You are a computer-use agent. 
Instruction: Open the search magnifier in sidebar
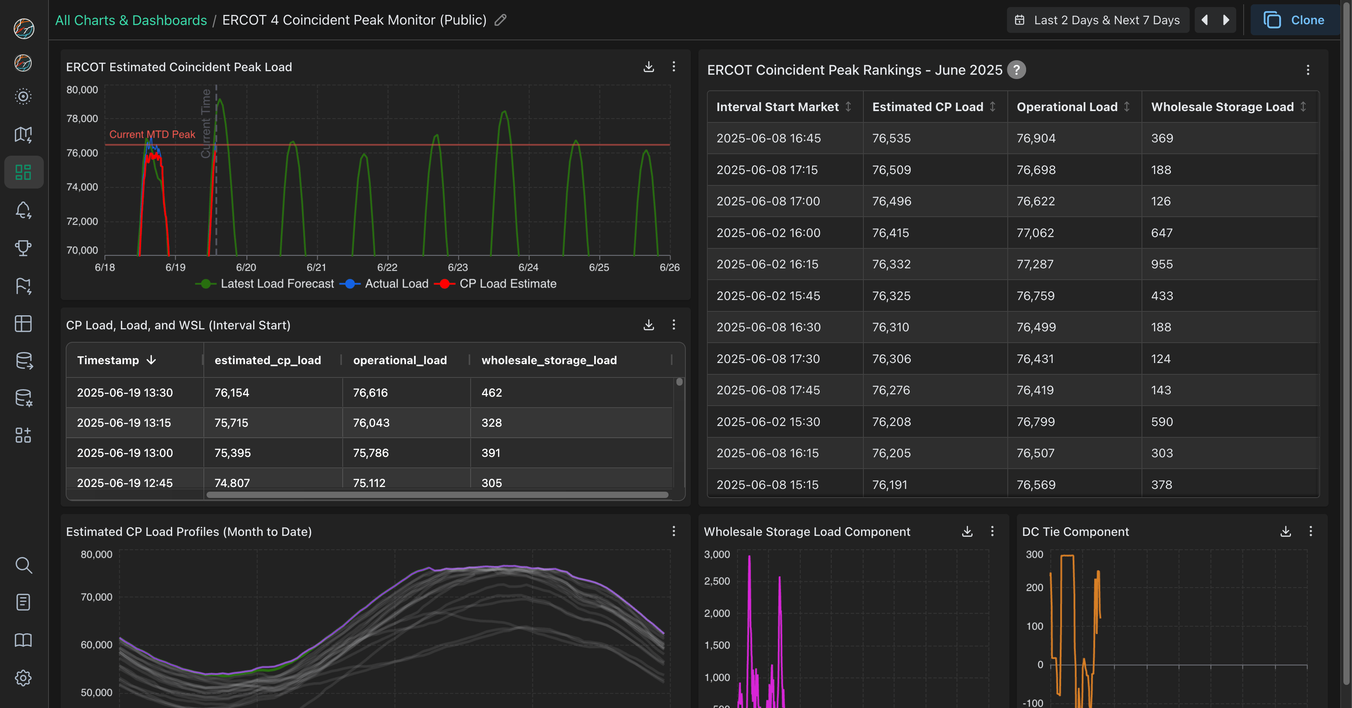pos(23,565)
